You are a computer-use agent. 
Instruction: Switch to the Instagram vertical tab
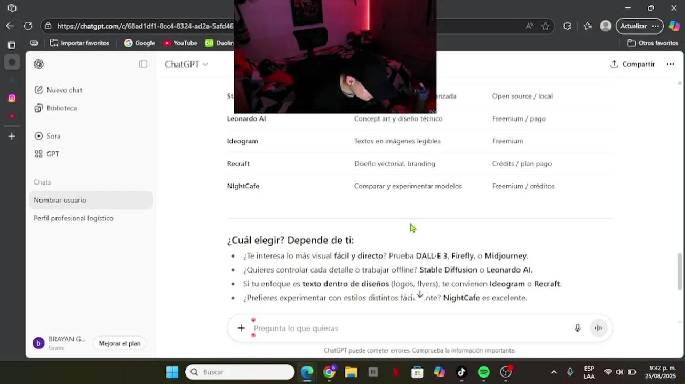[x=12, y=98]
